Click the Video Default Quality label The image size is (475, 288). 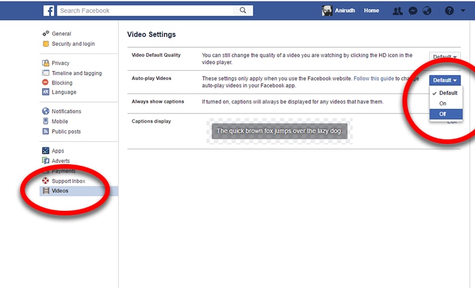156,55
